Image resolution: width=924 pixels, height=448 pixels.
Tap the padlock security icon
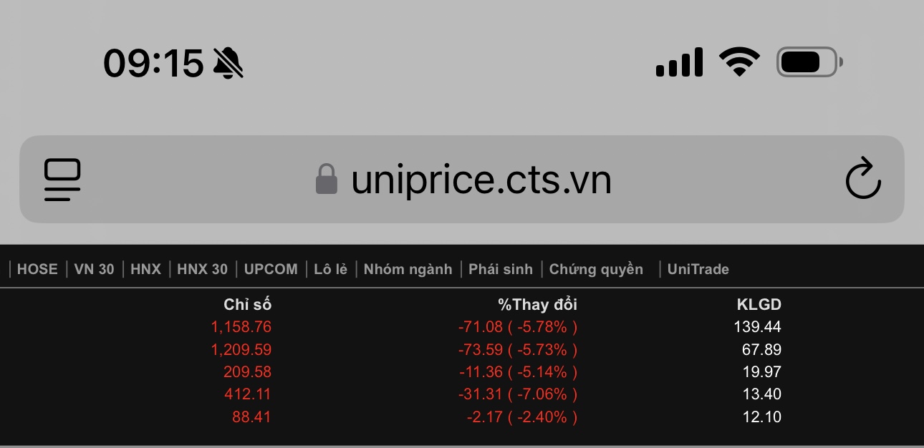coord(327,180)
